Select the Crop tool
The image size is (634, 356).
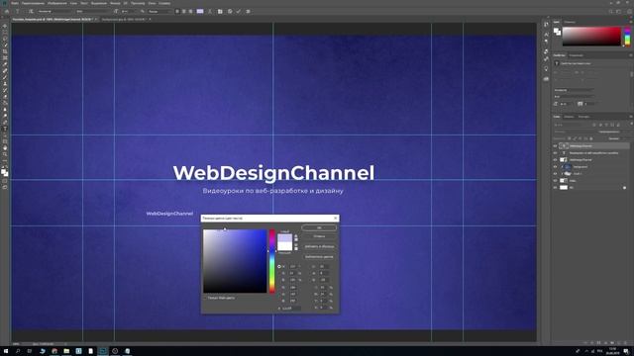pos(5,51)
